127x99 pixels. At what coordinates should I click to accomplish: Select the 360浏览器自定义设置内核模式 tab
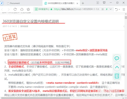[61, 3]
